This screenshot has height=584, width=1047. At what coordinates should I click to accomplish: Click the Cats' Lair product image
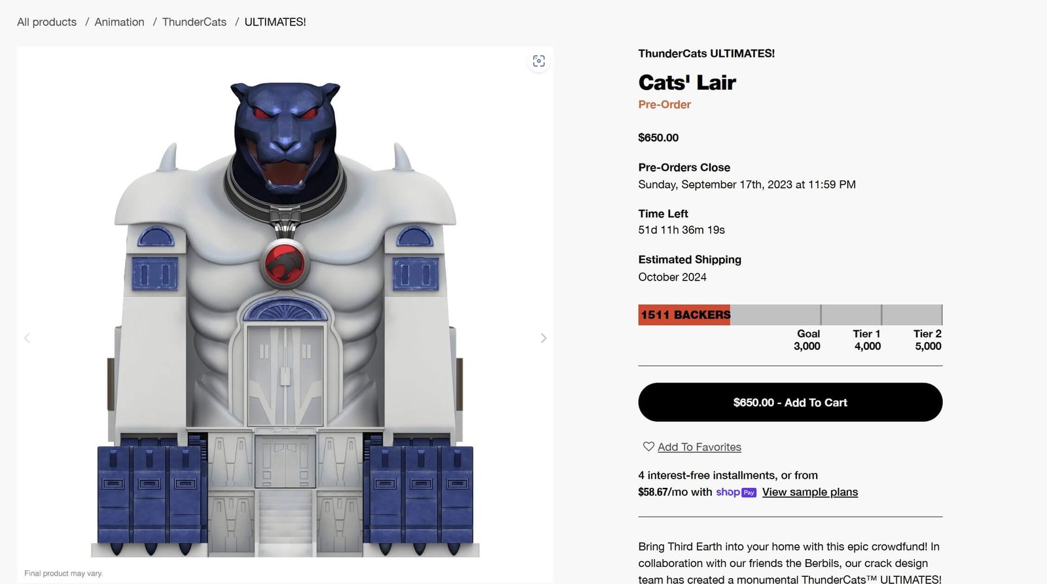click(285, 314)
